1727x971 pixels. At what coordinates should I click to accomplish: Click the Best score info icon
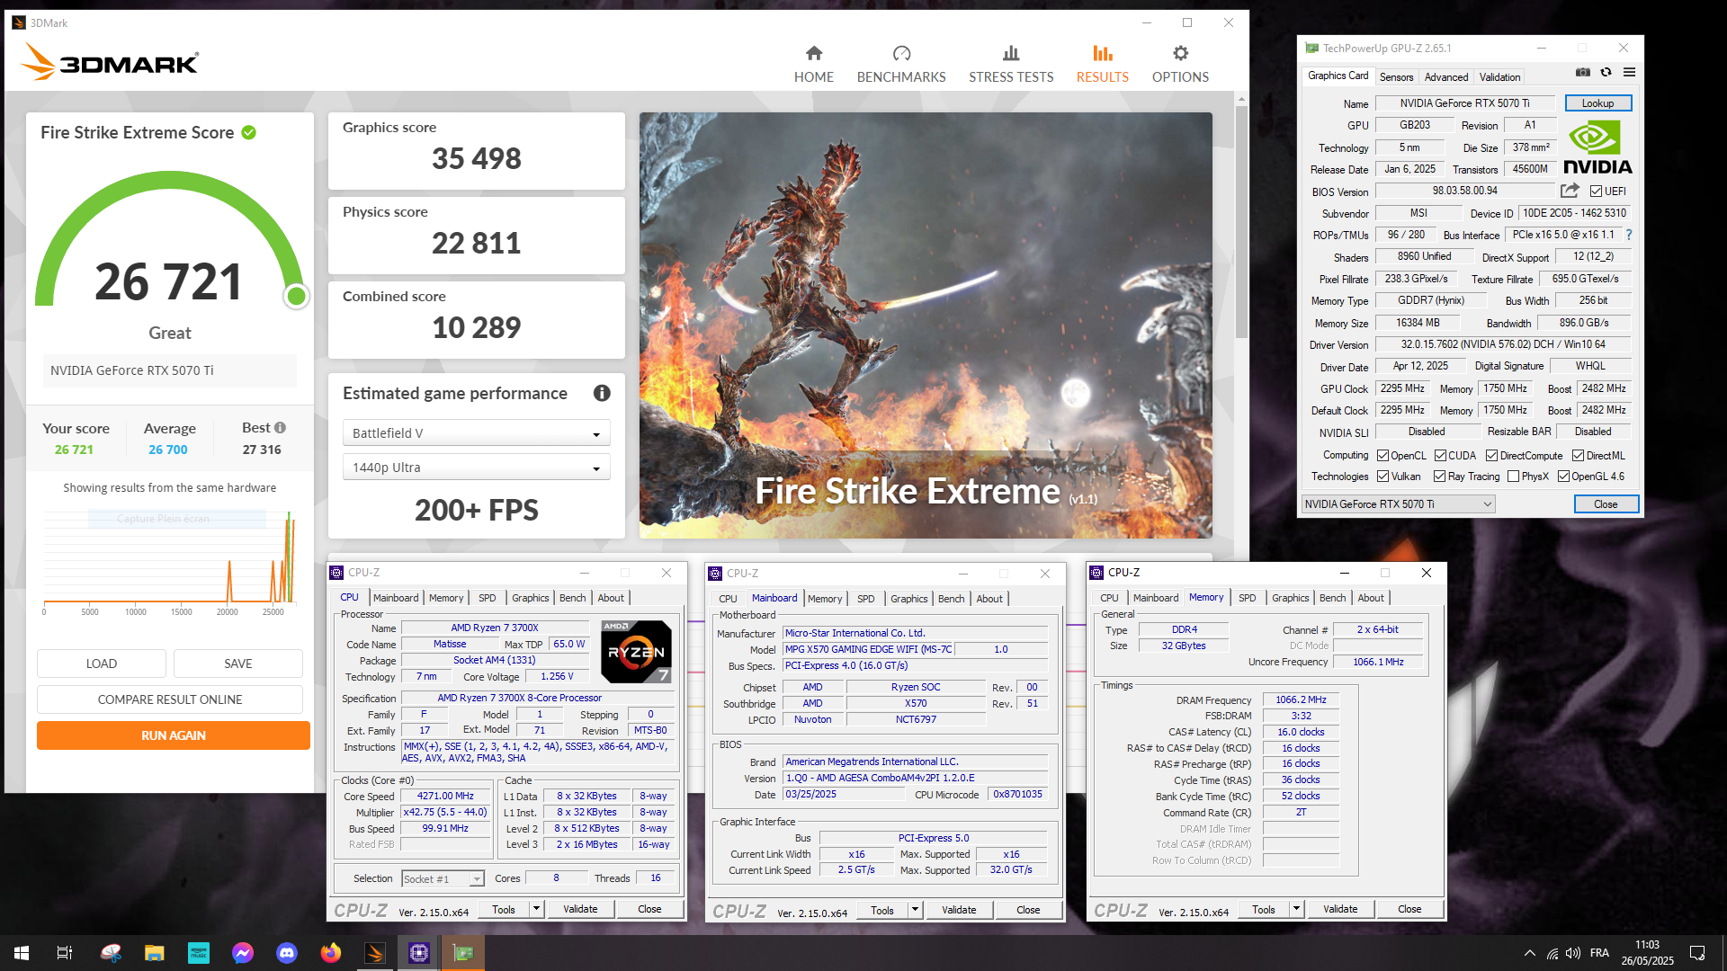(280, 428)
